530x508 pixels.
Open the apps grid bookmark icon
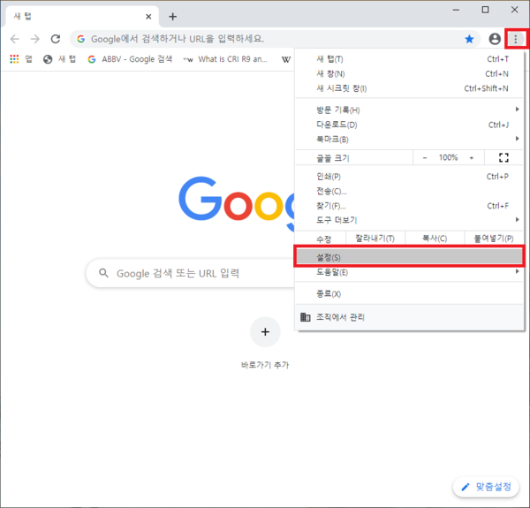[x=14, y=59]
